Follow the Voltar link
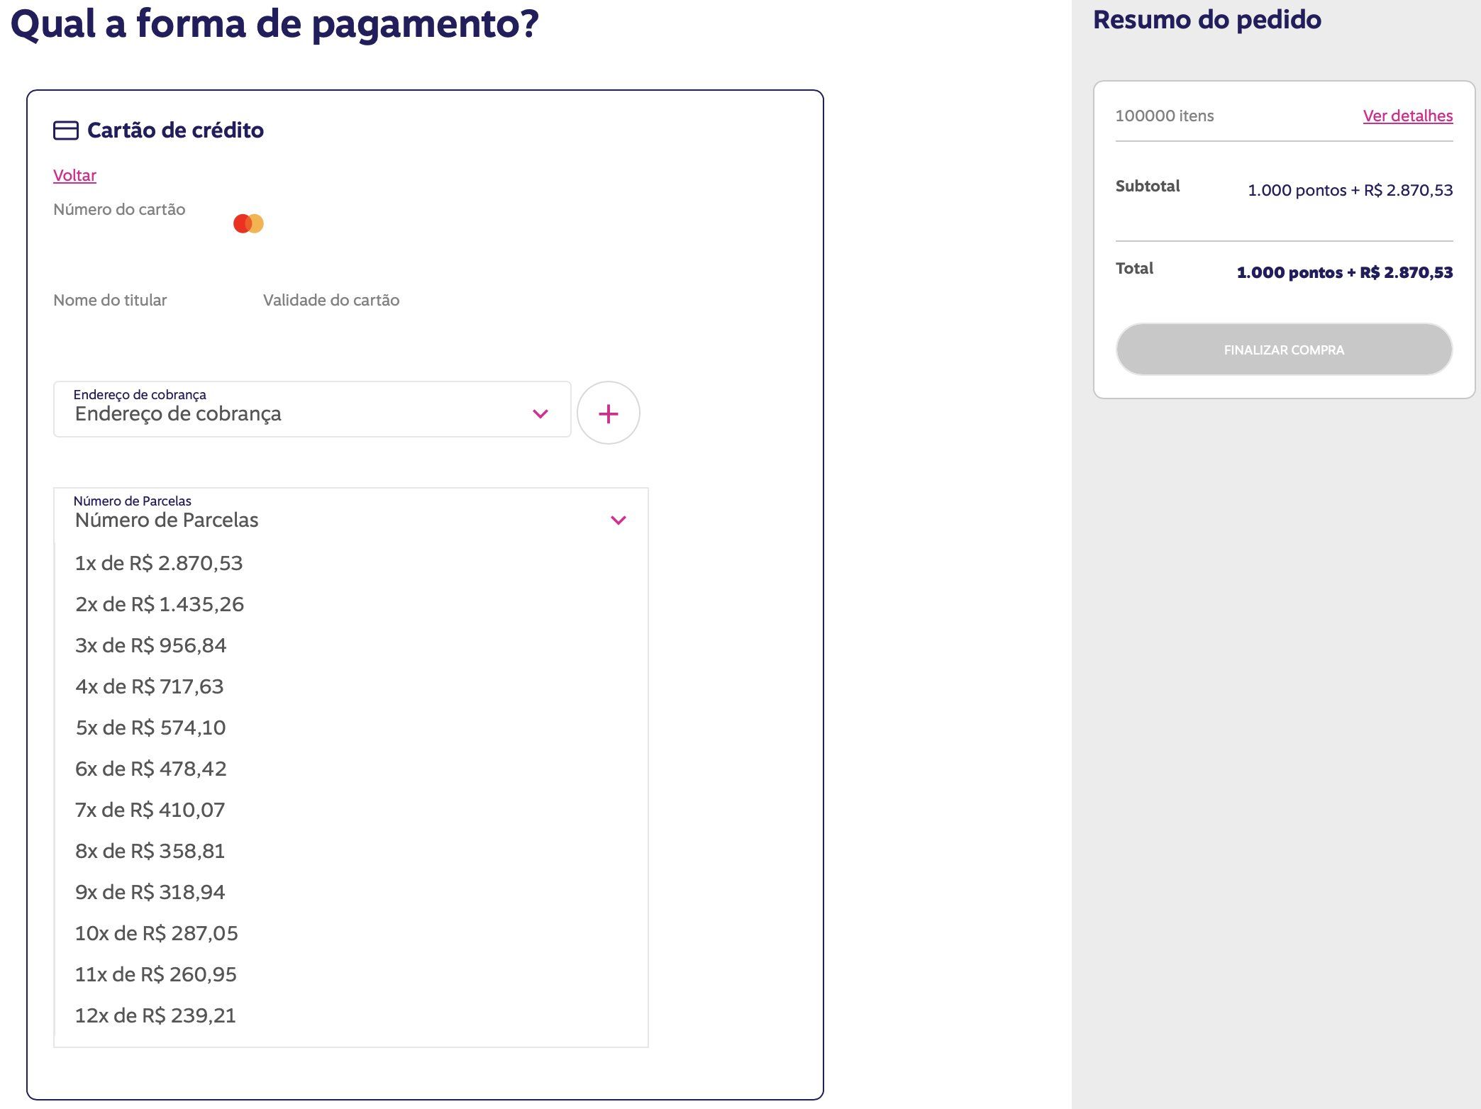 click(x=74, y=175)
